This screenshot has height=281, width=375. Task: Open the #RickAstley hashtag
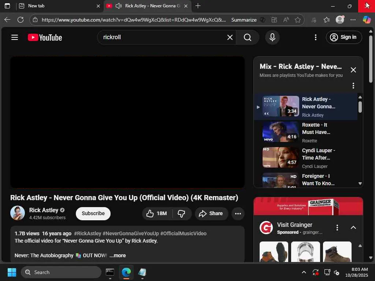(x=88, y=233)
